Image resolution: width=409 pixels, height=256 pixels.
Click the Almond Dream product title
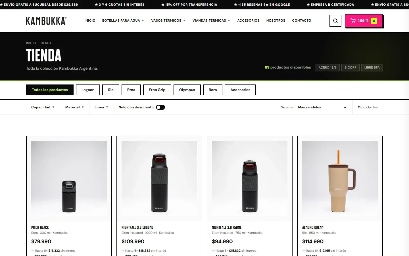coord(313,228)
